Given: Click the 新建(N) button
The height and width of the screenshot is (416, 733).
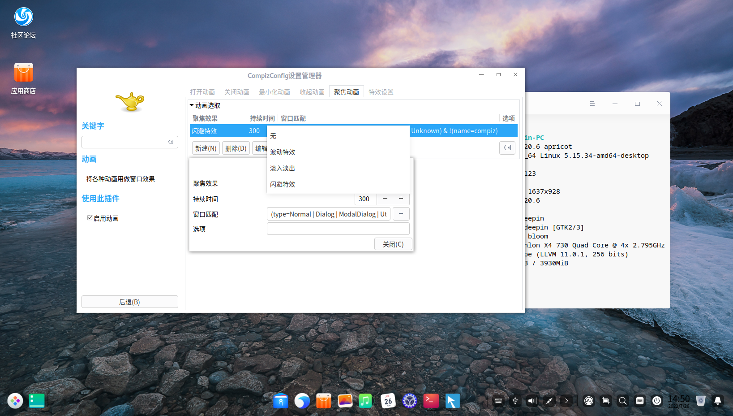Looking at the screenshot, I should coord(206,148).
